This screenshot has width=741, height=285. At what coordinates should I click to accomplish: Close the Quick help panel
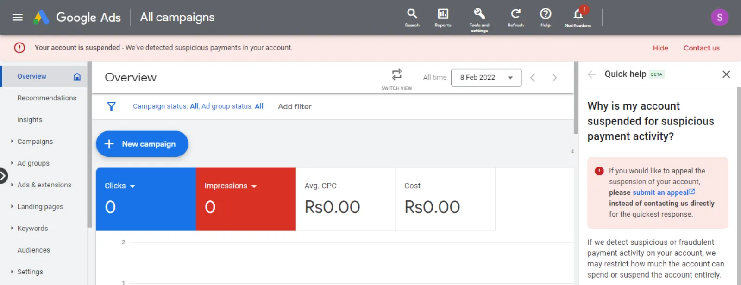(x=726, y=74)
